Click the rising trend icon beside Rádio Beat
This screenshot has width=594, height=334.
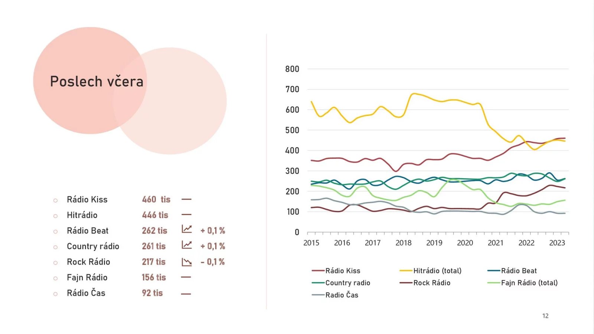pyautogui.click(x=187, y=229)
